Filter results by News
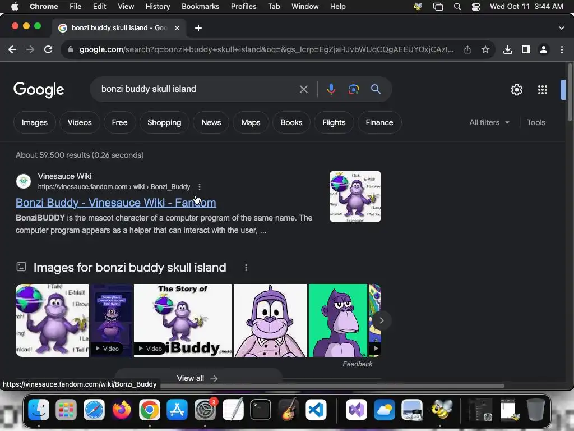The height and width of the screenshot is (431, 574). (x=211, y=122)
